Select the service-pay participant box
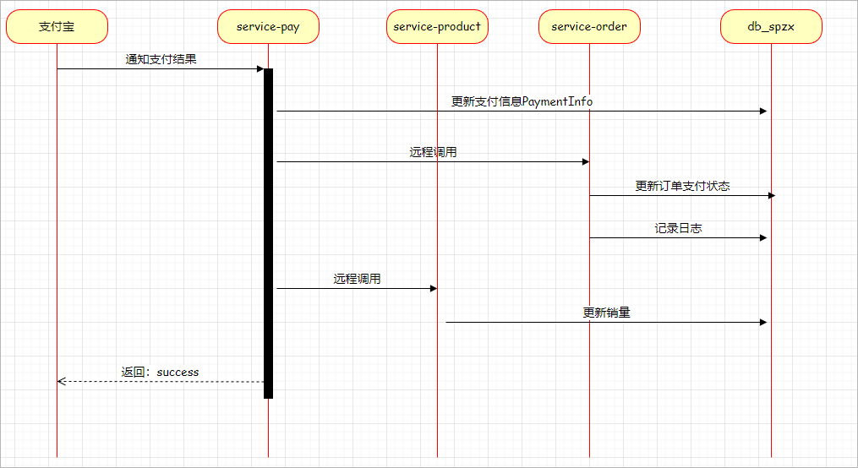The height and width of the screenshot is (468, 858). (x=268, y=27)
